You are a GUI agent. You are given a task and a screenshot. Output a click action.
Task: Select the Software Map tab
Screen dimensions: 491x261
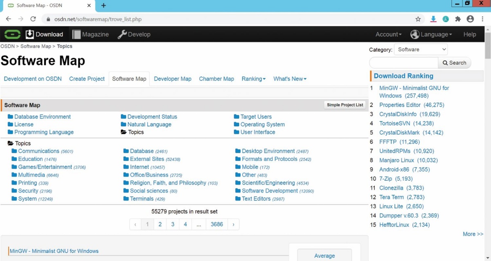point(129,79)
